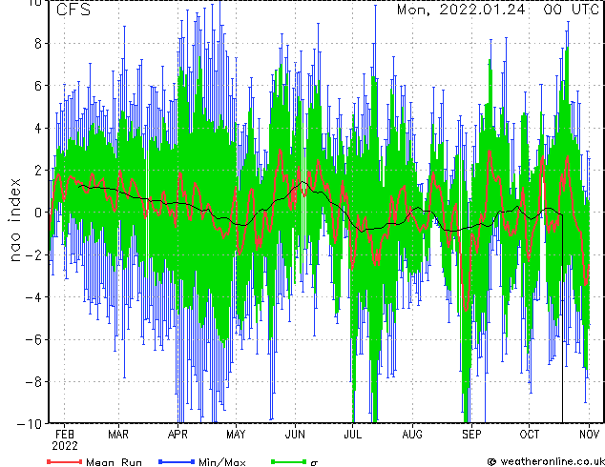The width and height of the screenshot is (605, 467).
Task: Click the red Mean Run legend swatch
Action: coord(64,461)
